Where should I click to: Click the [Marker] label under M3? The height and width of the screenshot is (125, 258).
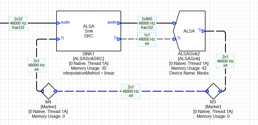point(213,107)
